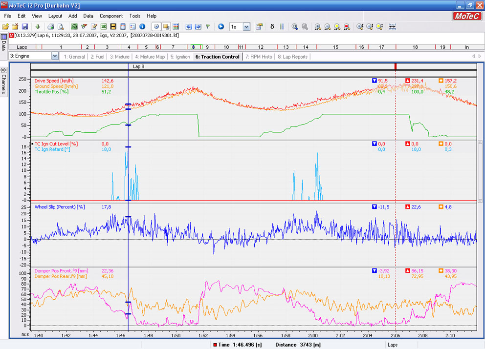This screenshot has width=485, height=349.
Task: Open the playback speed 1x dropdown
Action: tap(246, 27)
